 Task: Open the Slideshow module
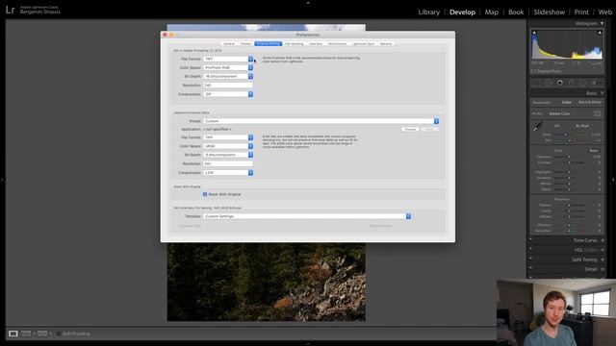[549, 12]
